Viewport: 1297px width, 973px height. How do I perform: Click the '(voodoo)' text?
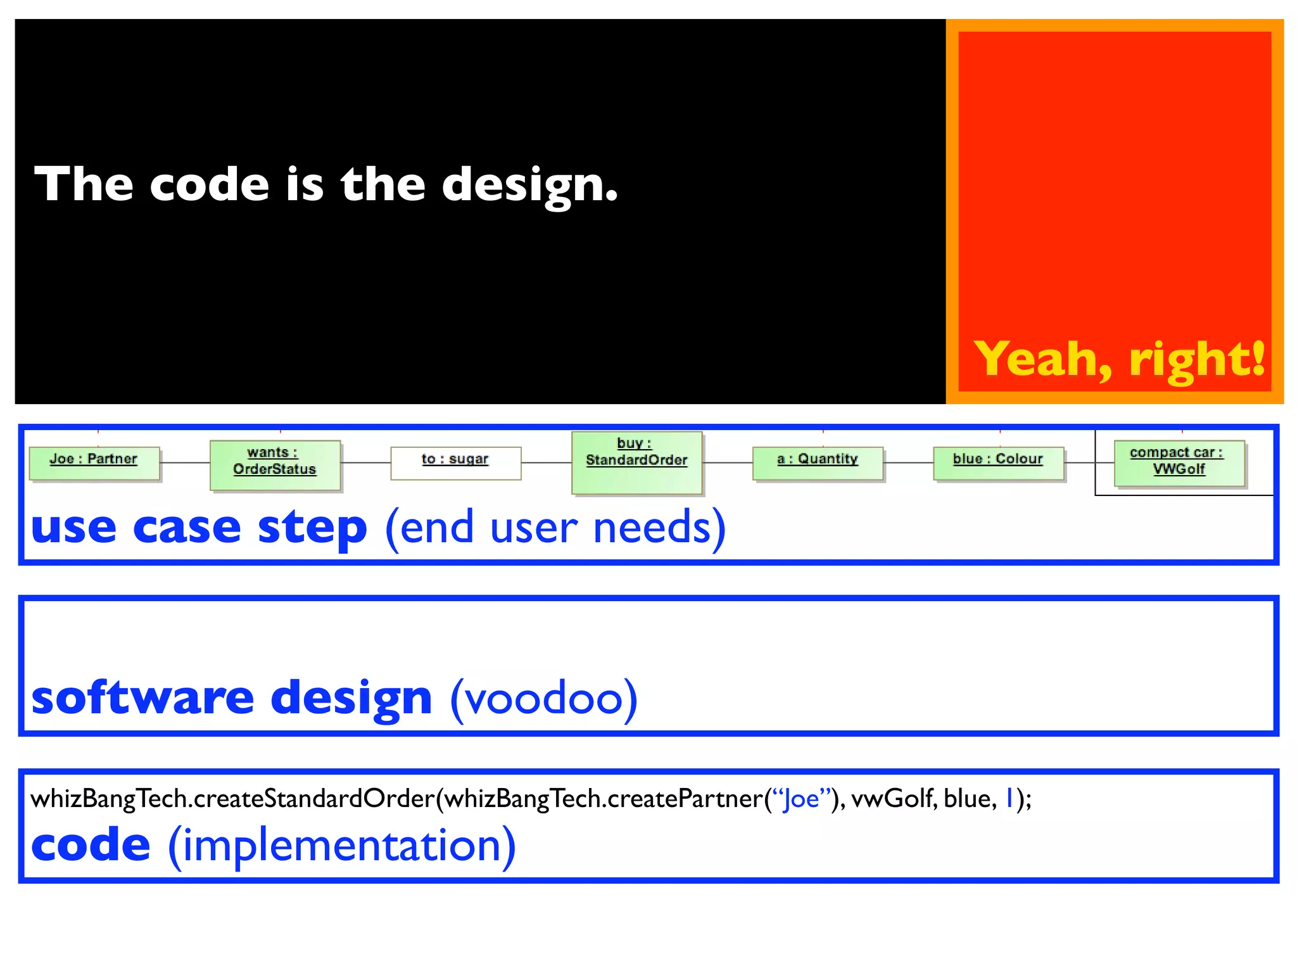tap(544, 699)
